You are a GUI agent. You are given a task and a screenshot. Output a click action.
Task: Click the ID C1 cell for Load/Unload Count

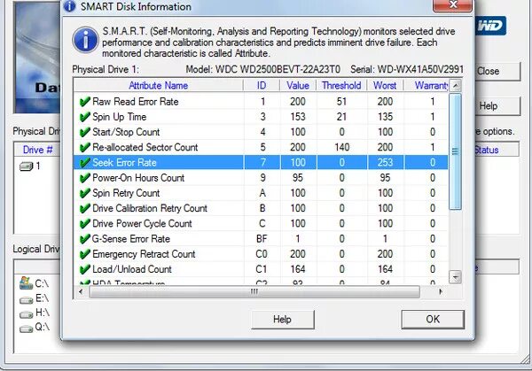(262, 269)
